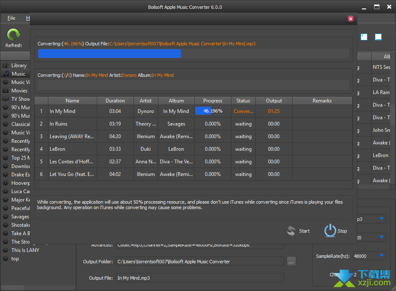Click the film strip icon beside Movies

(x=5, y=91)
